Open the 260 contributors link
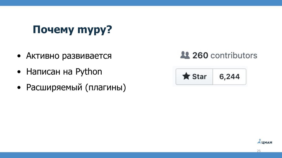This screenshot has width=282, height=158. [219, 55]
